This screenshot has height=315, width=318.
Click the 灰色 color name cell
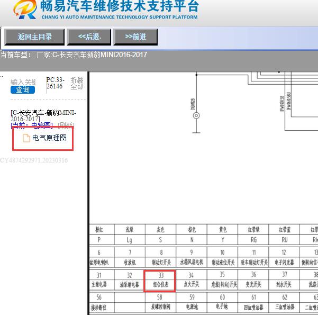pyautogui.click(x=160, y=230)
